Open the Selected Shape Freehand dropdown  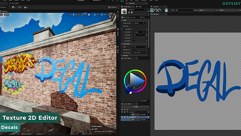[x=139, y=23]
